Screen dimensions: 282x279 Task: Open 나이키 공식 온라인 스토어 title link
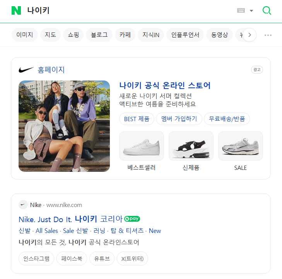[x=165, y=86]
